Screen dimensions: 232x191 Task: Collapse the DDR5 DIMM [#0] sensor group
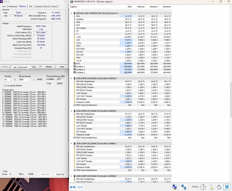coord(71,78)
